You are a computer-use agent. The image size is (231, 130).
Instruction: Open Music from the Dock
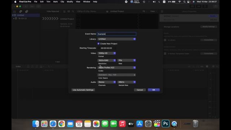(122, 123)
